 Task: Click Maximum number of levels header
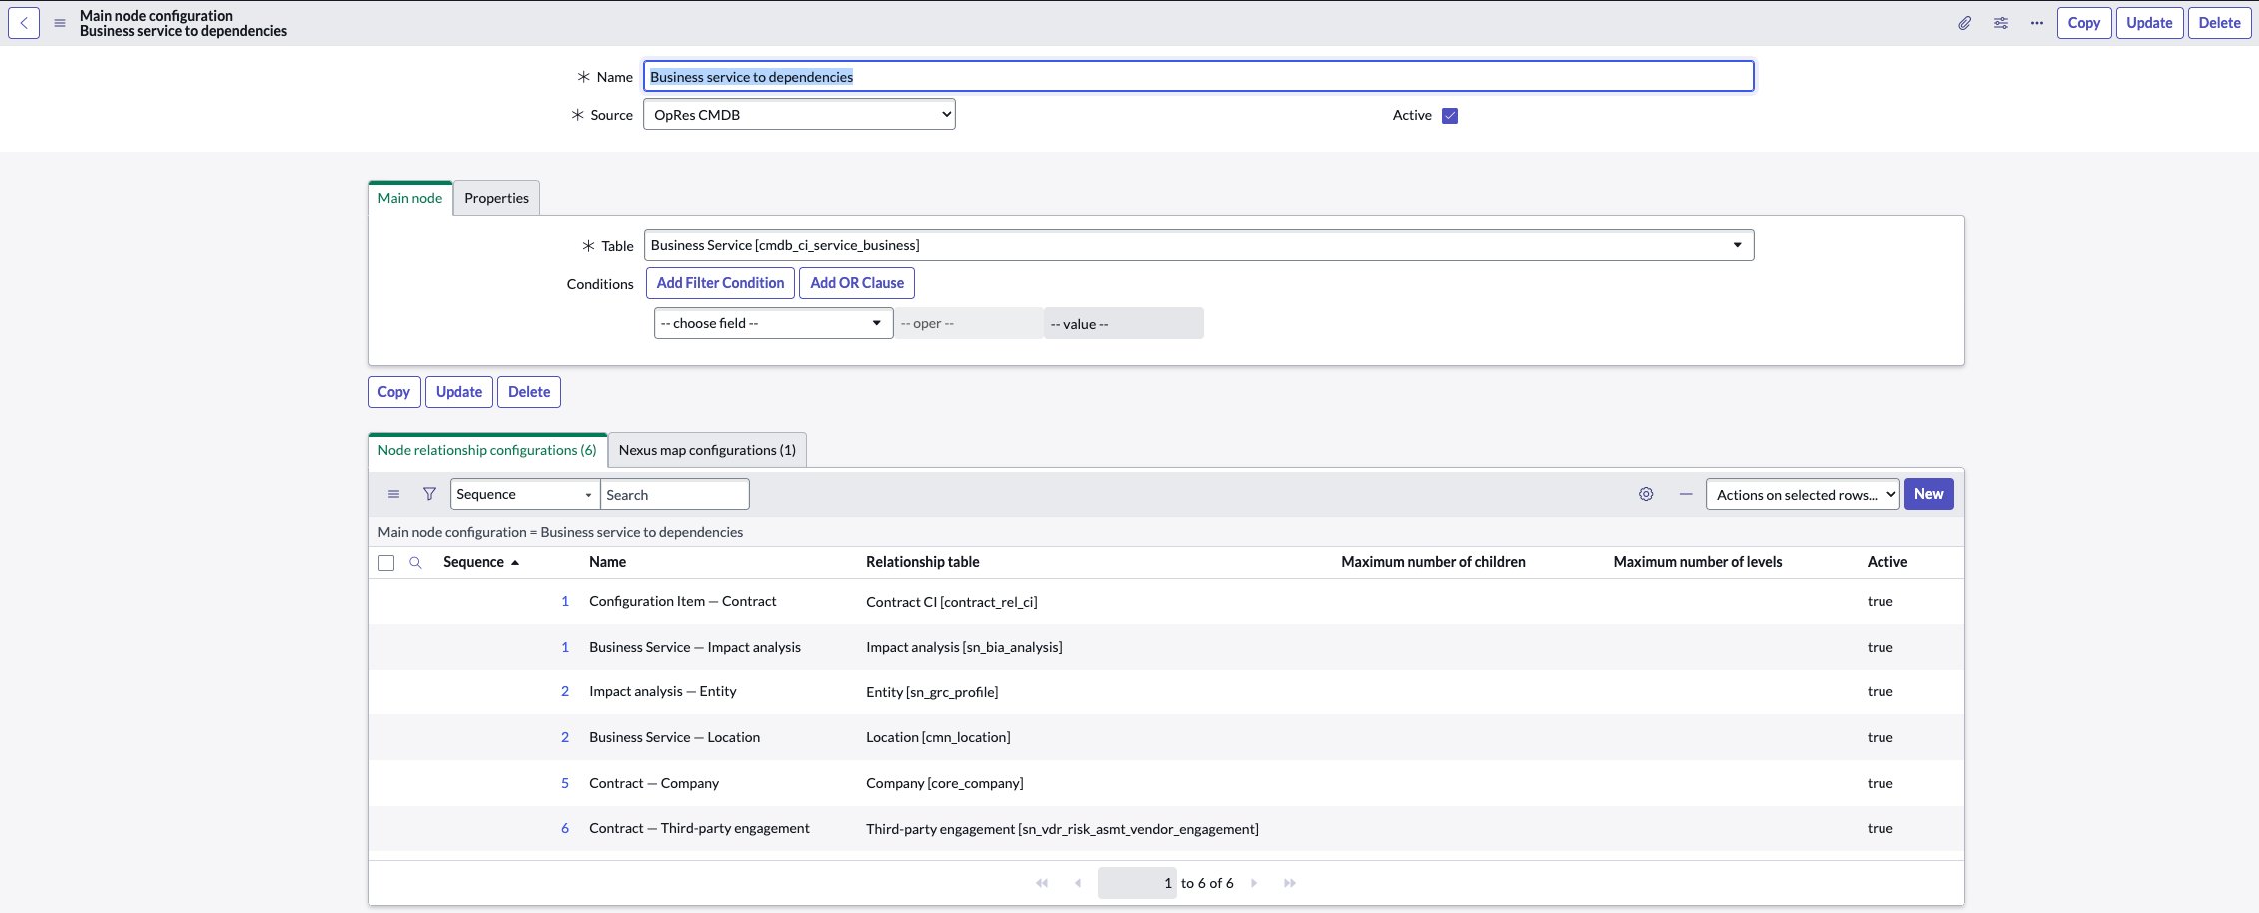[1698, 562]
